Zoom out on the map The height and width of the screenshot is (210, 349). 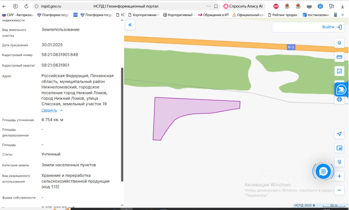click(x=339, y=190)
